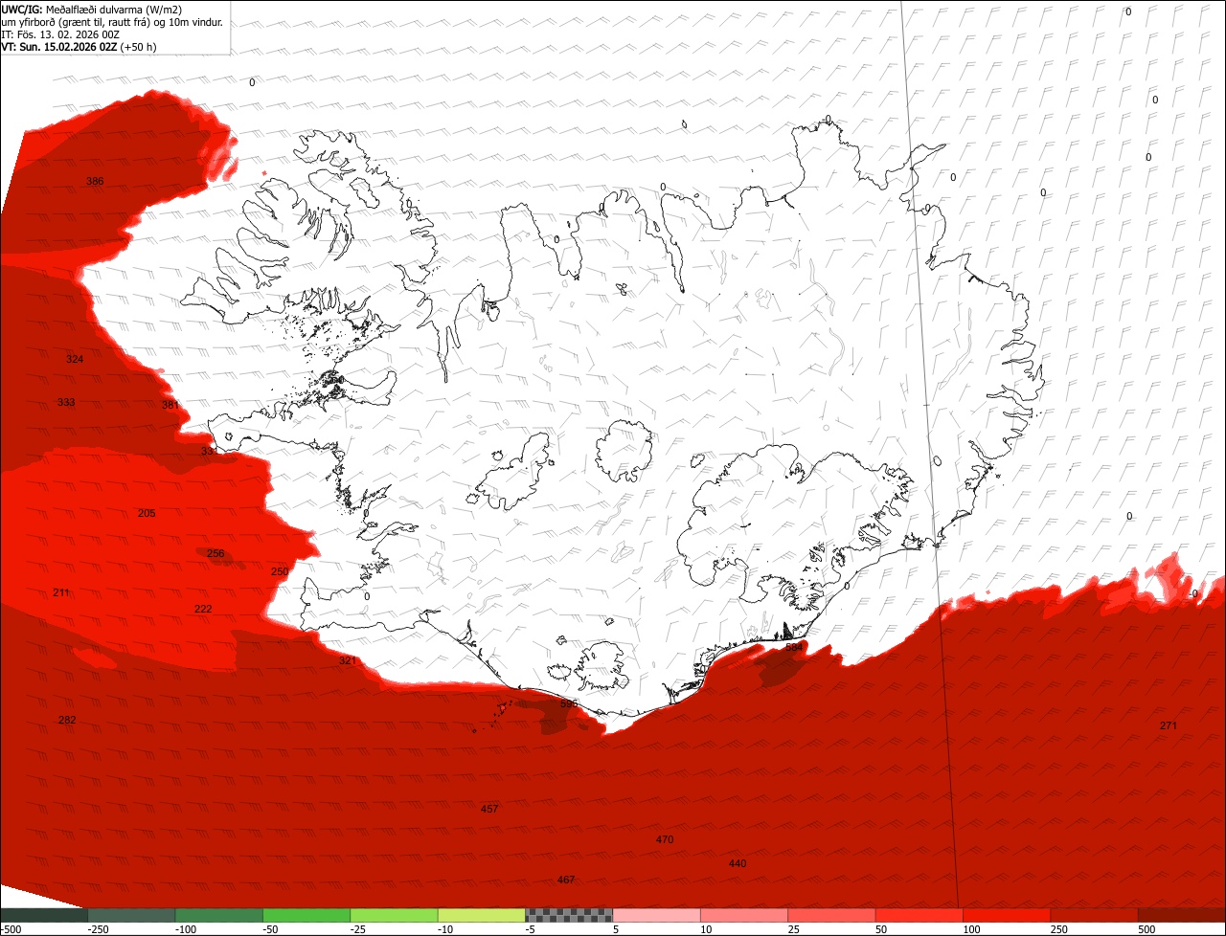Click the map value 222
The height and width of the screenshot is (936, 1226).
(x=203, y=609)
